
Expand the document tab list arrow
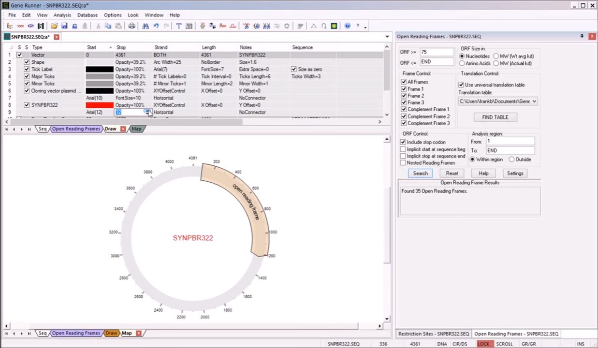[x=387, y=37]
